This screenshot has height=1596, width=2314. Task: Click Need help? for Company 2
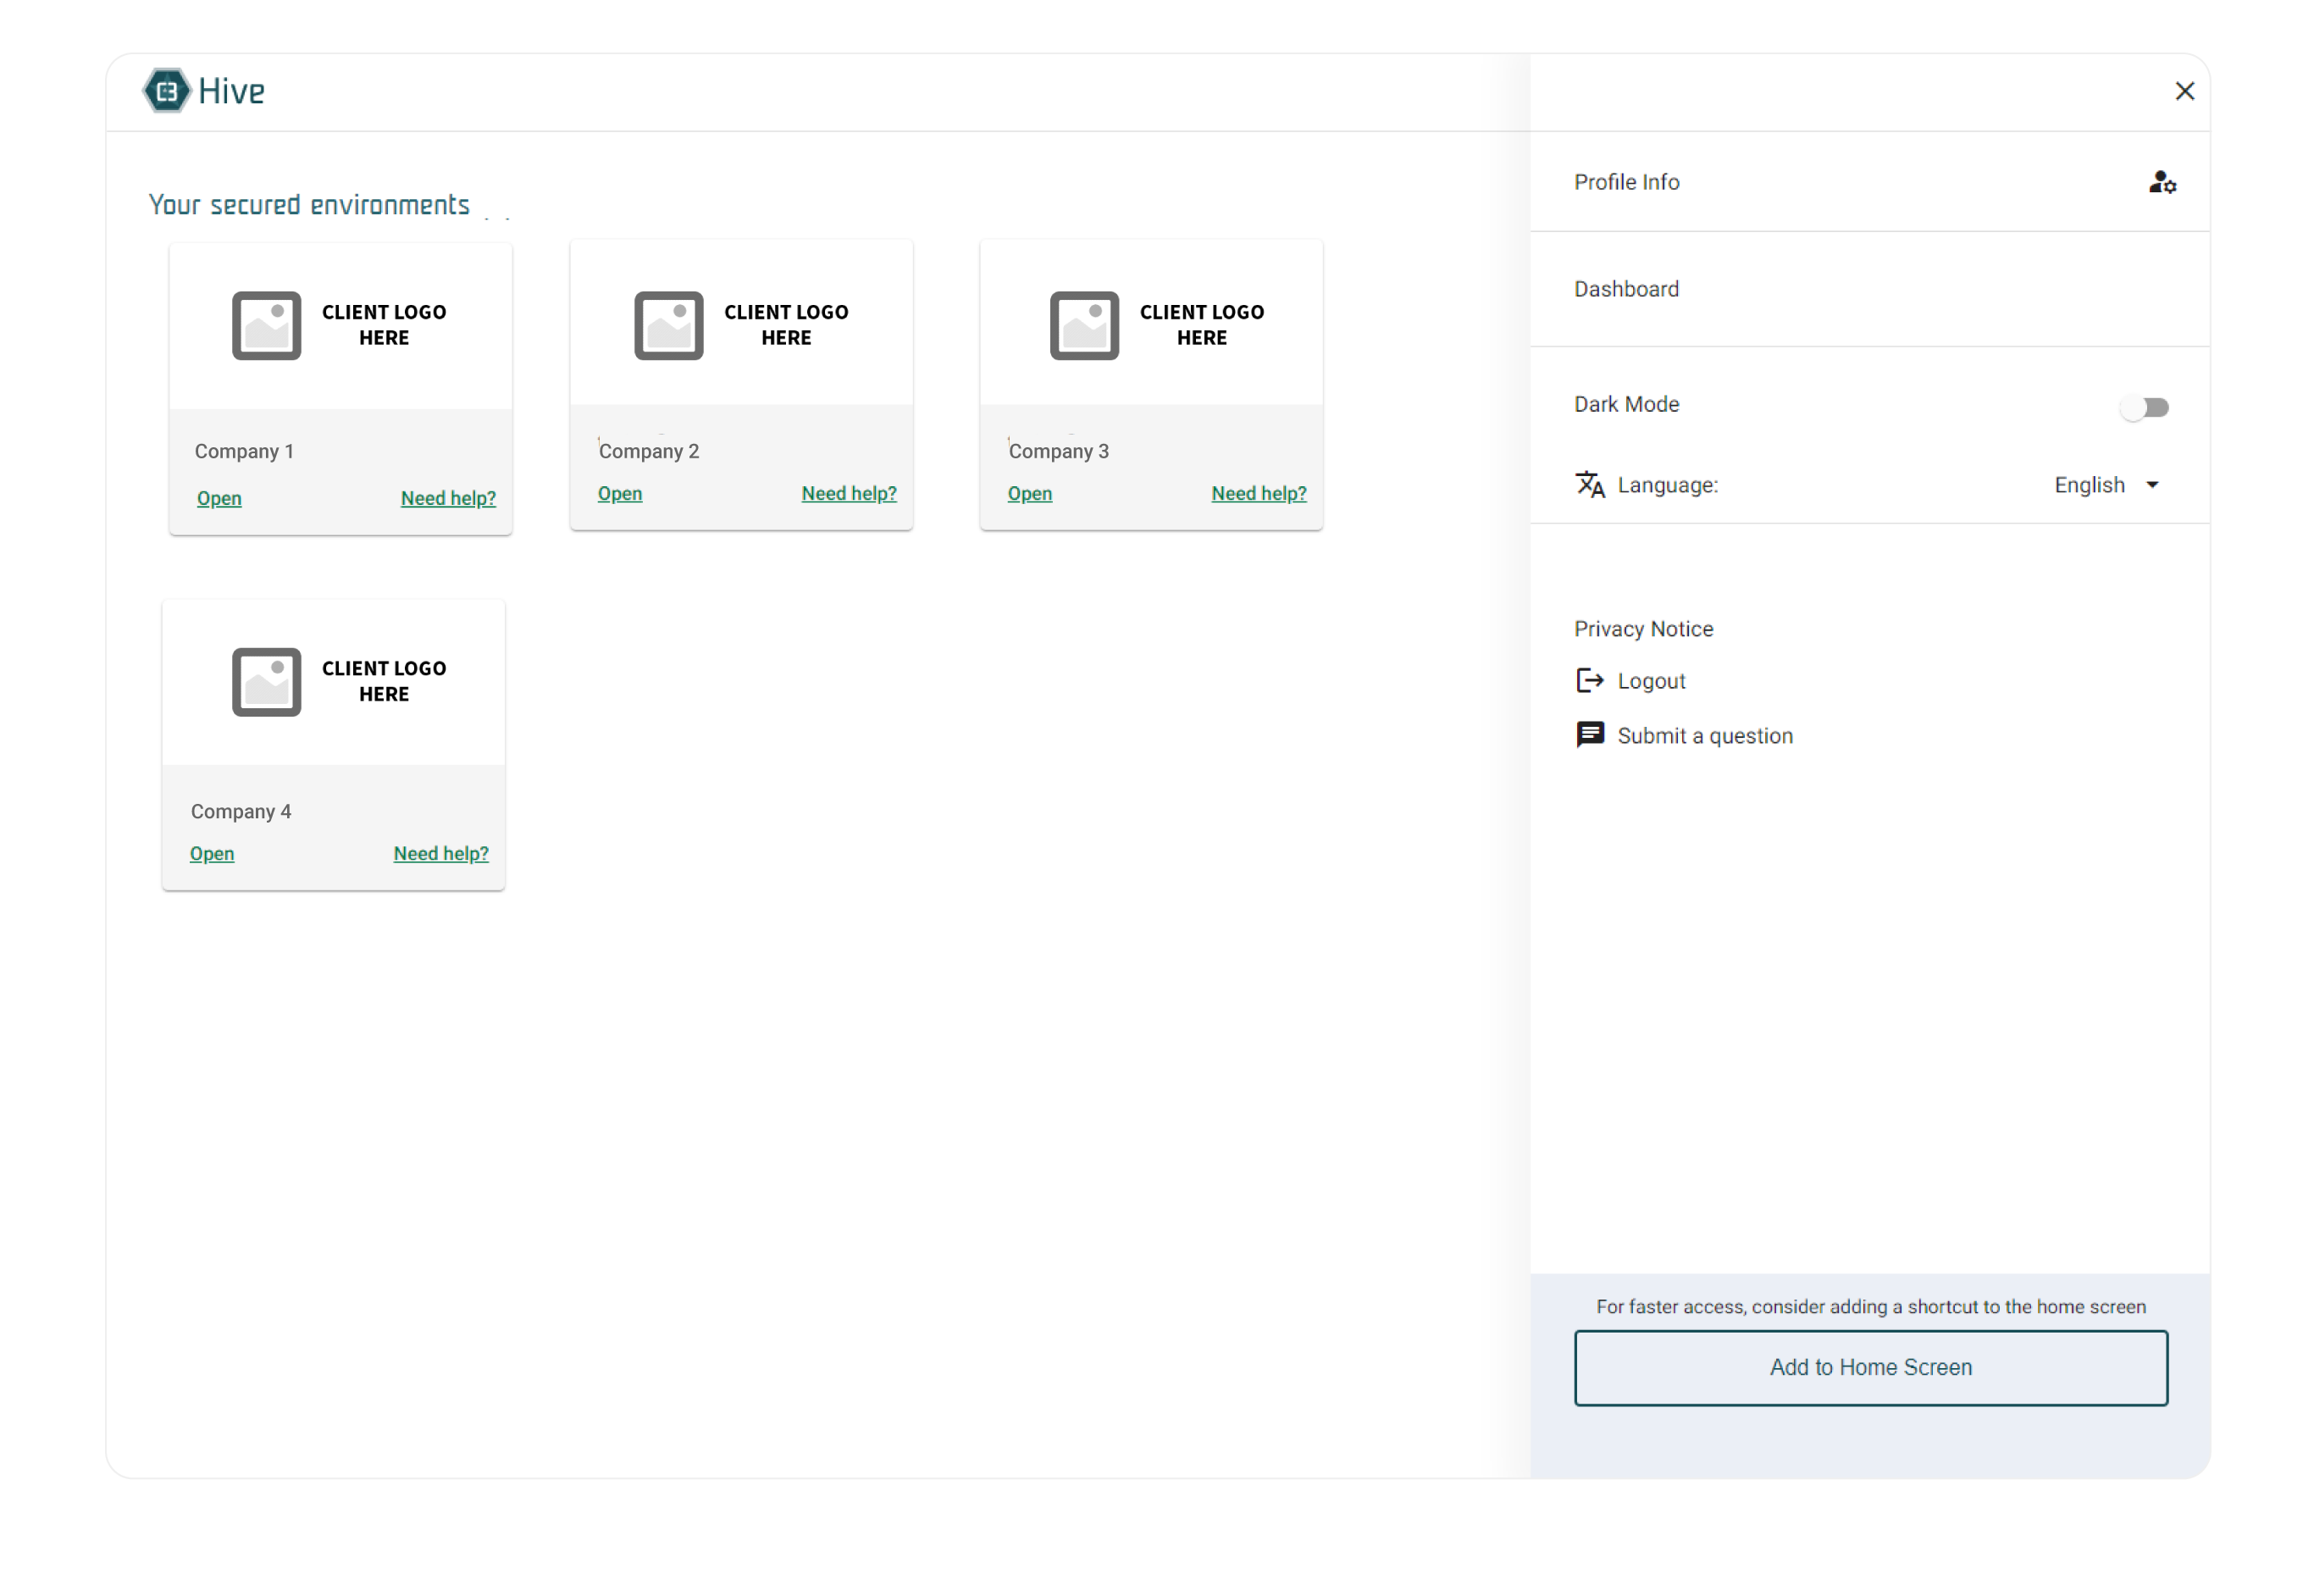click(x=849, y=493)
